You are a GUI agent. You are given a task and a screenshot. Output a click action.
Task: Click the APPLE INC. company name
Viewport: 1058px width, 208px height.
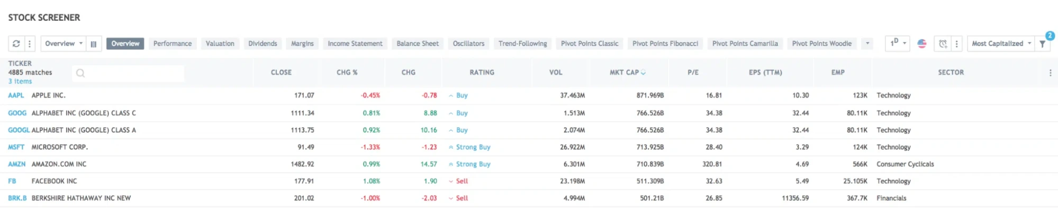coord(49,96)
